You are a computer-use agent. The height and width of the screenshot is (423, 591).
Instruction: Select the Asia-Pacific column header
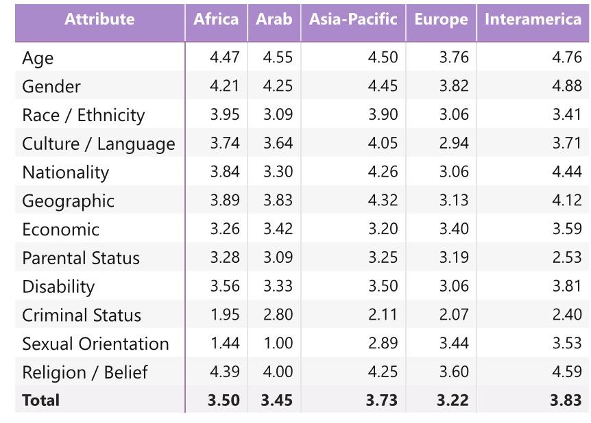tap(352, 20)
